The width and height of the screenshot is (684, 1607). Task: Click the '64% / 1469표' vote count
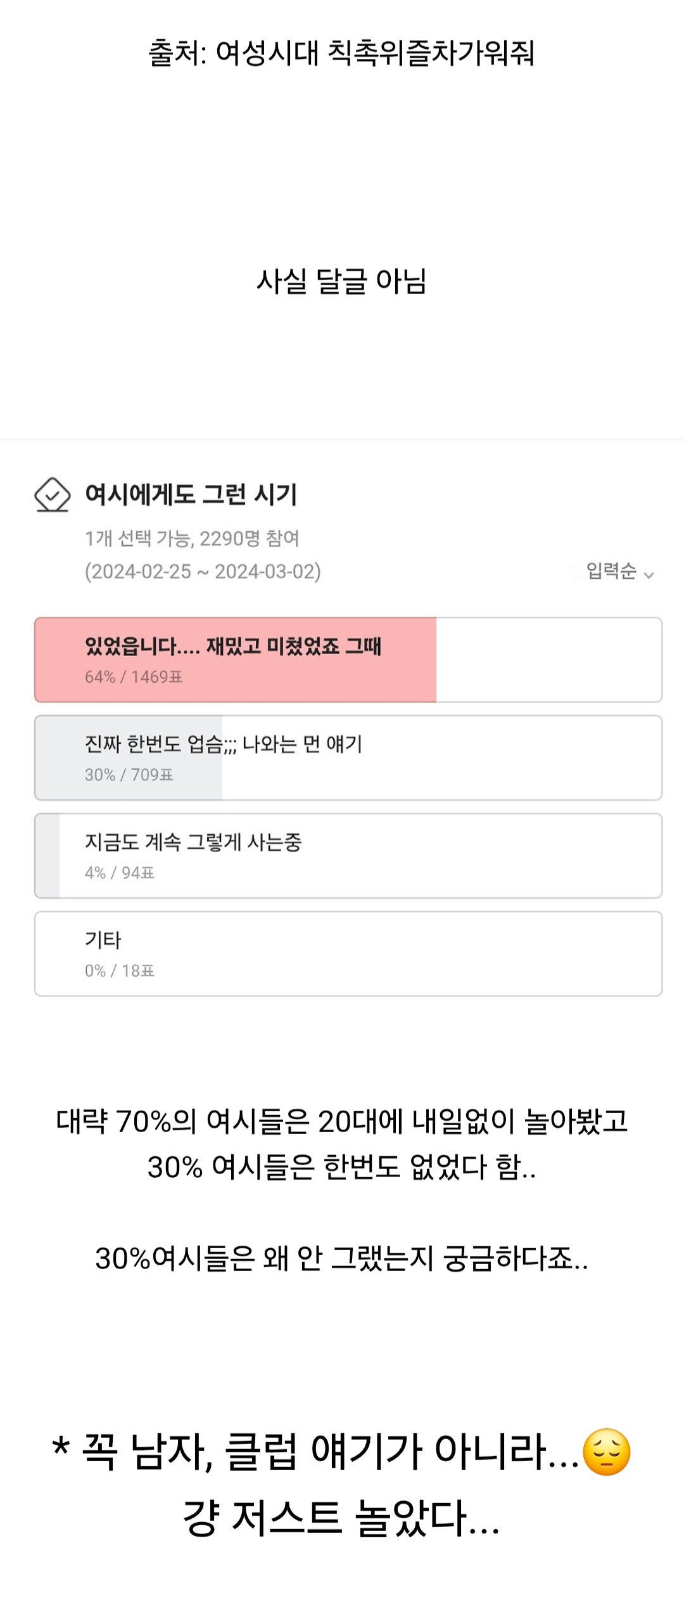point(134,677)
